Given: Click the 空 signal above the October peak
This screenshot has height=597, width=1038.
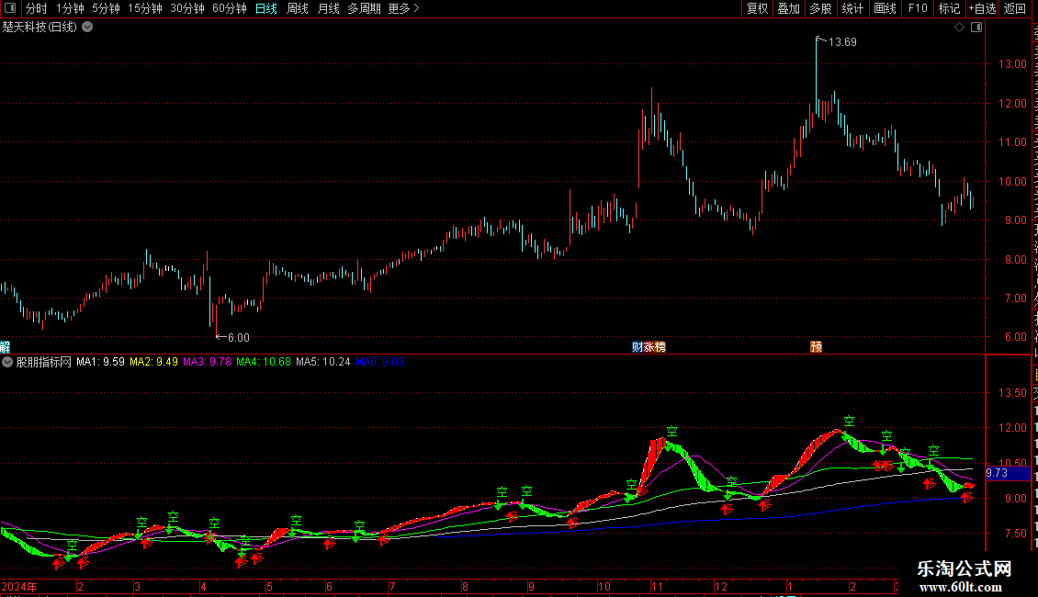Looking at the screenshot, I should [672, 432].
